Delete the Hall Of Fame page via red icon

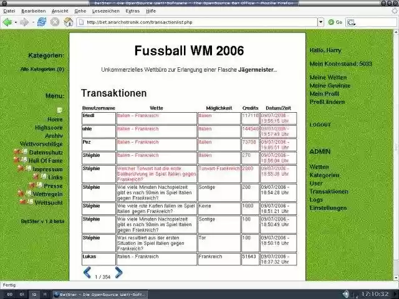click(x=16, y=160)
